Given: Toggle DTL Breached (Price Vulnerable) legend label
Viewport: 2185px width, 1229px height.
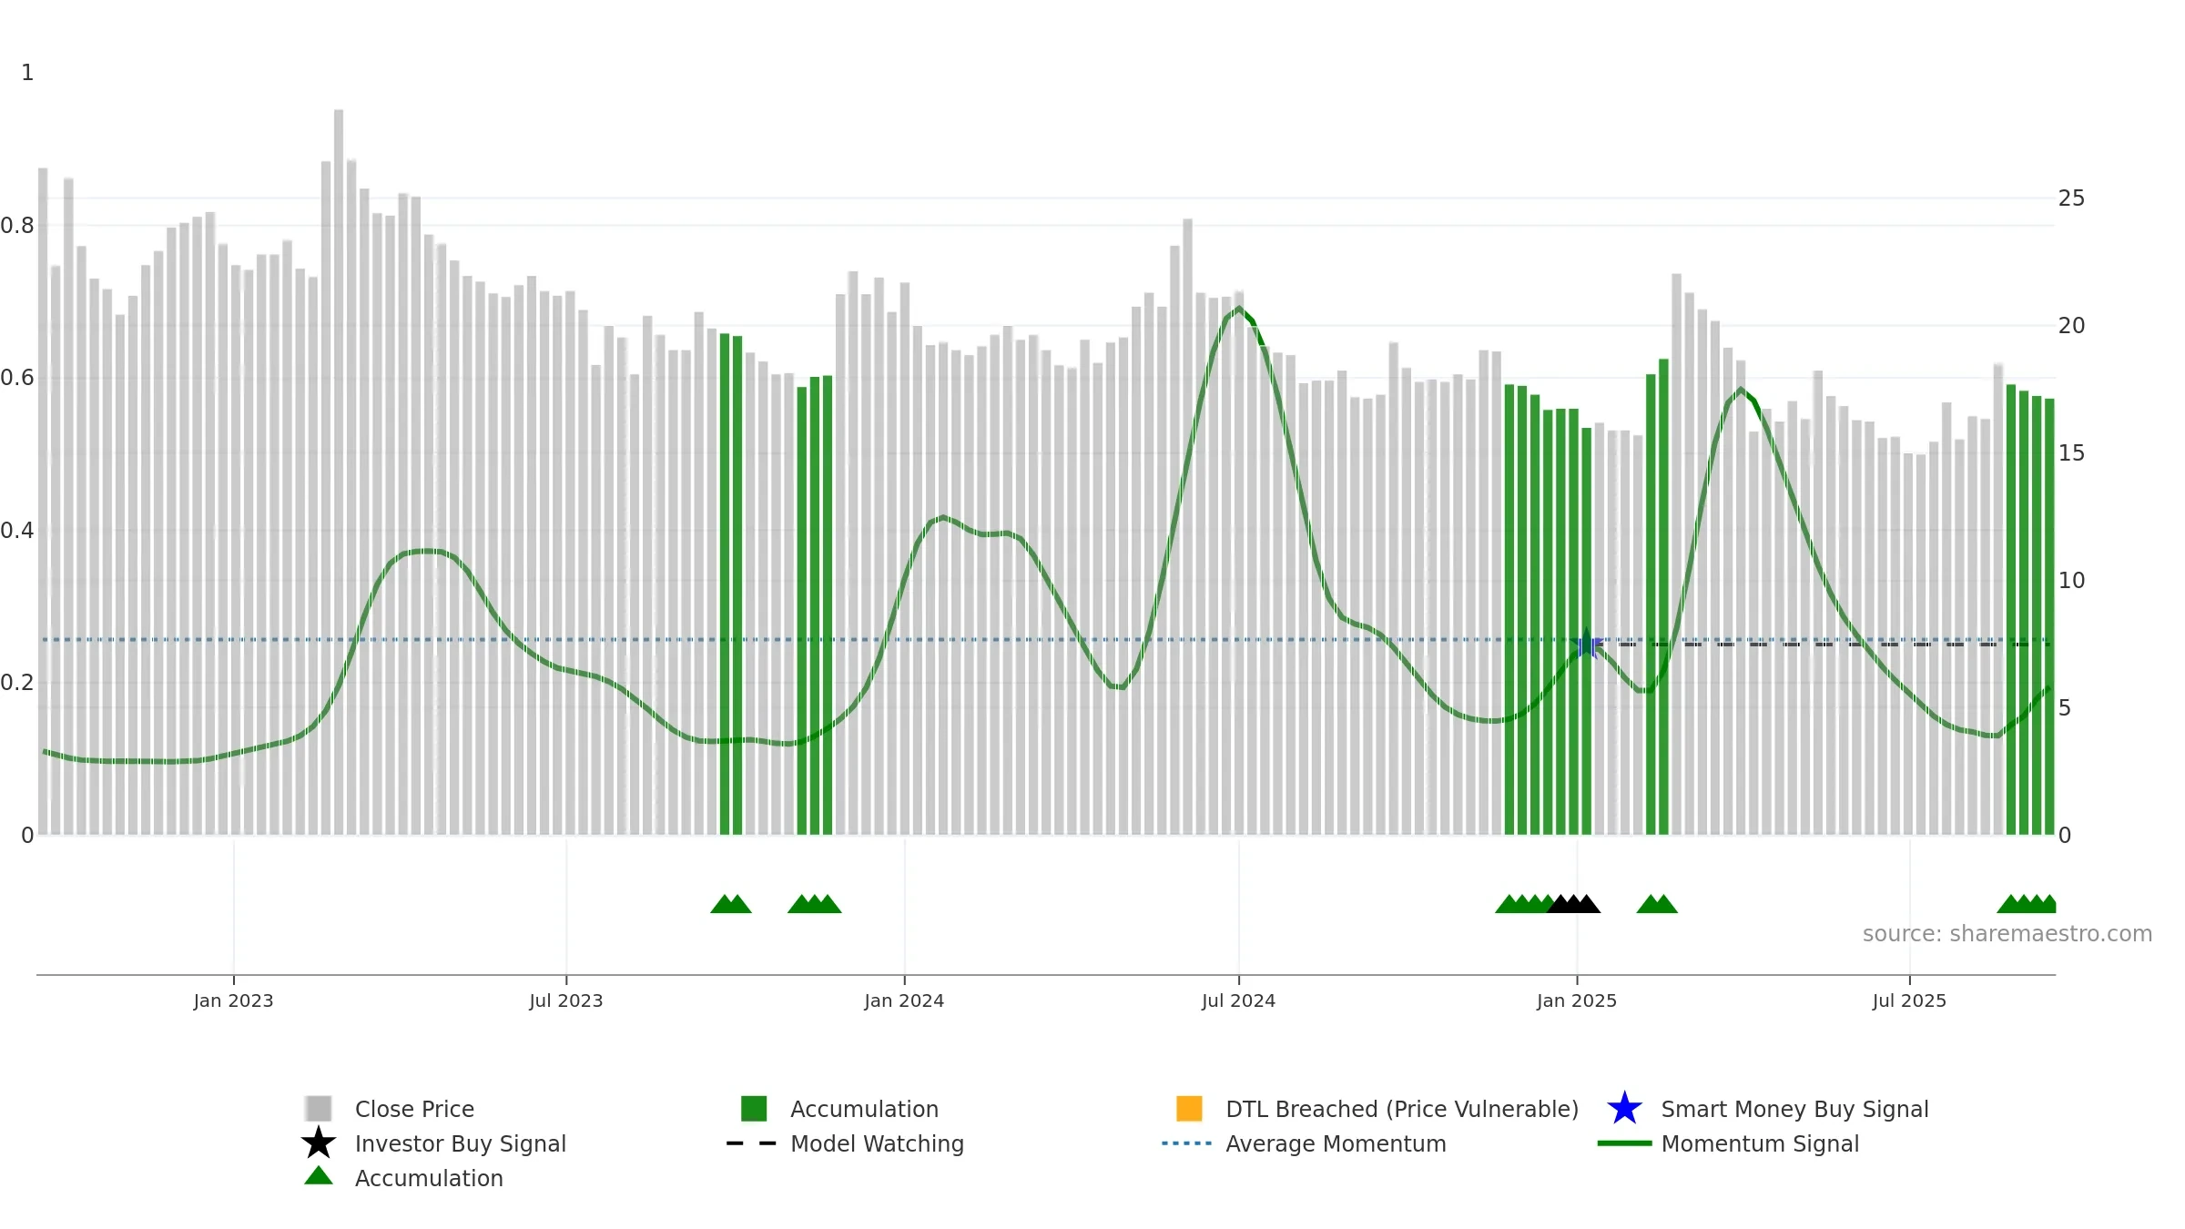Looking at the screenshot, I should (1402, 1109).
